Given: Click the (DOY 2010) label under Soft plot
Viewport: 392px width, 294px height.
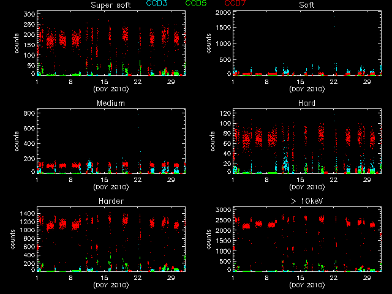Looking at the screenshot, I should 307,88.
